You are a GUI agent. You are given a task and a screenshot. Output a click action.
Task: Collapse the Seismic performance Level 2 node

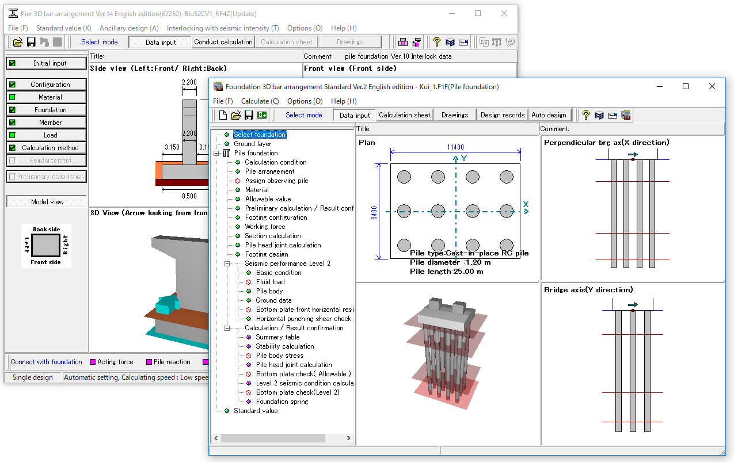227,264
